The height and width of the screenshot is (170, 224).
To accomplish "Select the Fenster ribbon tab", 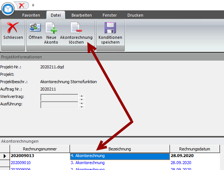I will tap(110, 15).
